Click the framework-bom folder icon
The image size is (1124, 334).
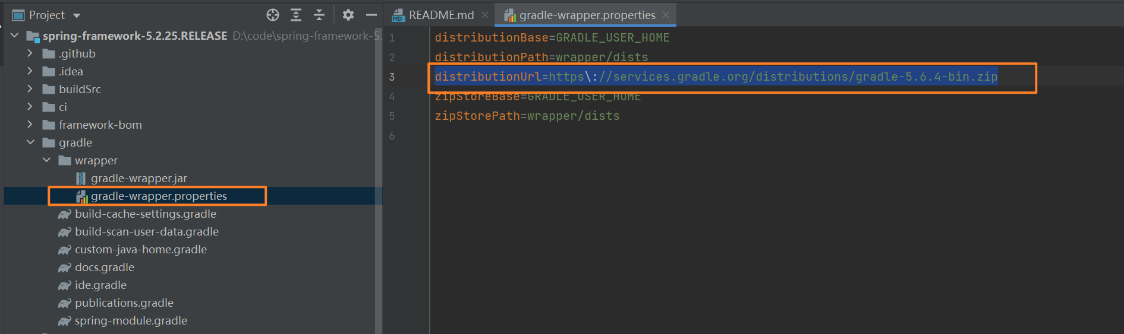49,125
